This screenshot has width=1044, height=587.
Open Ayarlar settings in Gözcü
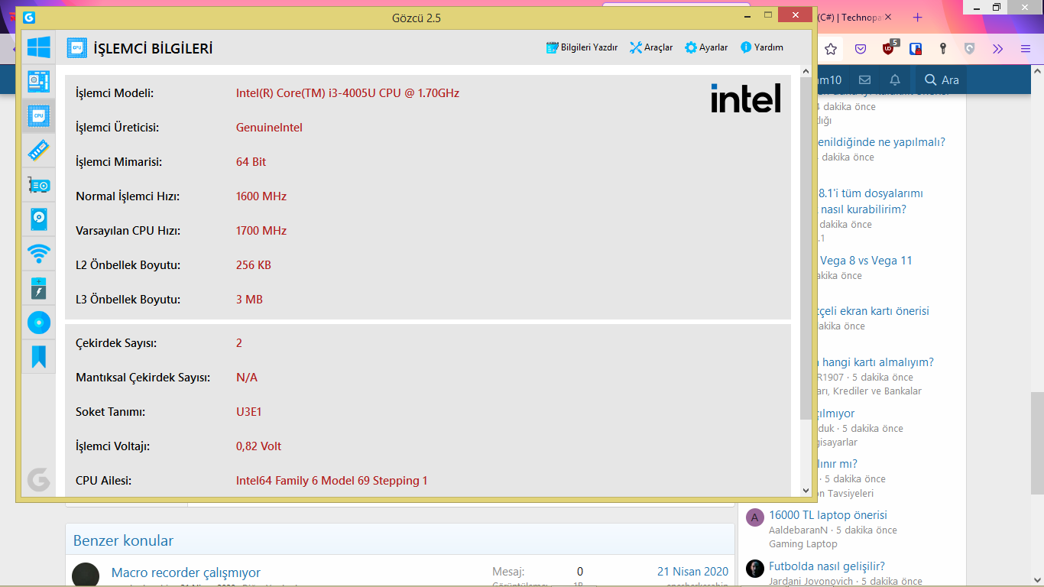click(x=706, y=47)
